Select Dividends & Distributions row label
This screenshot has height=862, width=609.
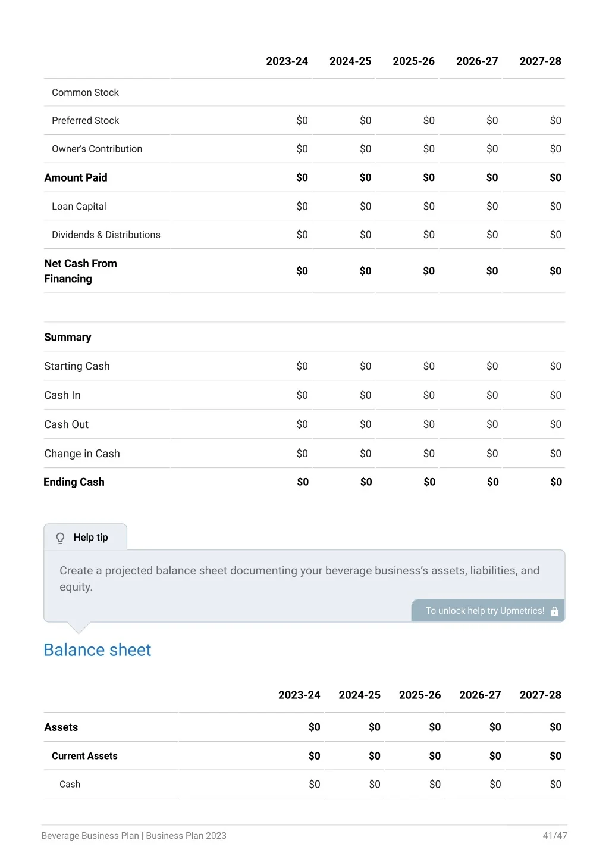(x=106, y=235)
